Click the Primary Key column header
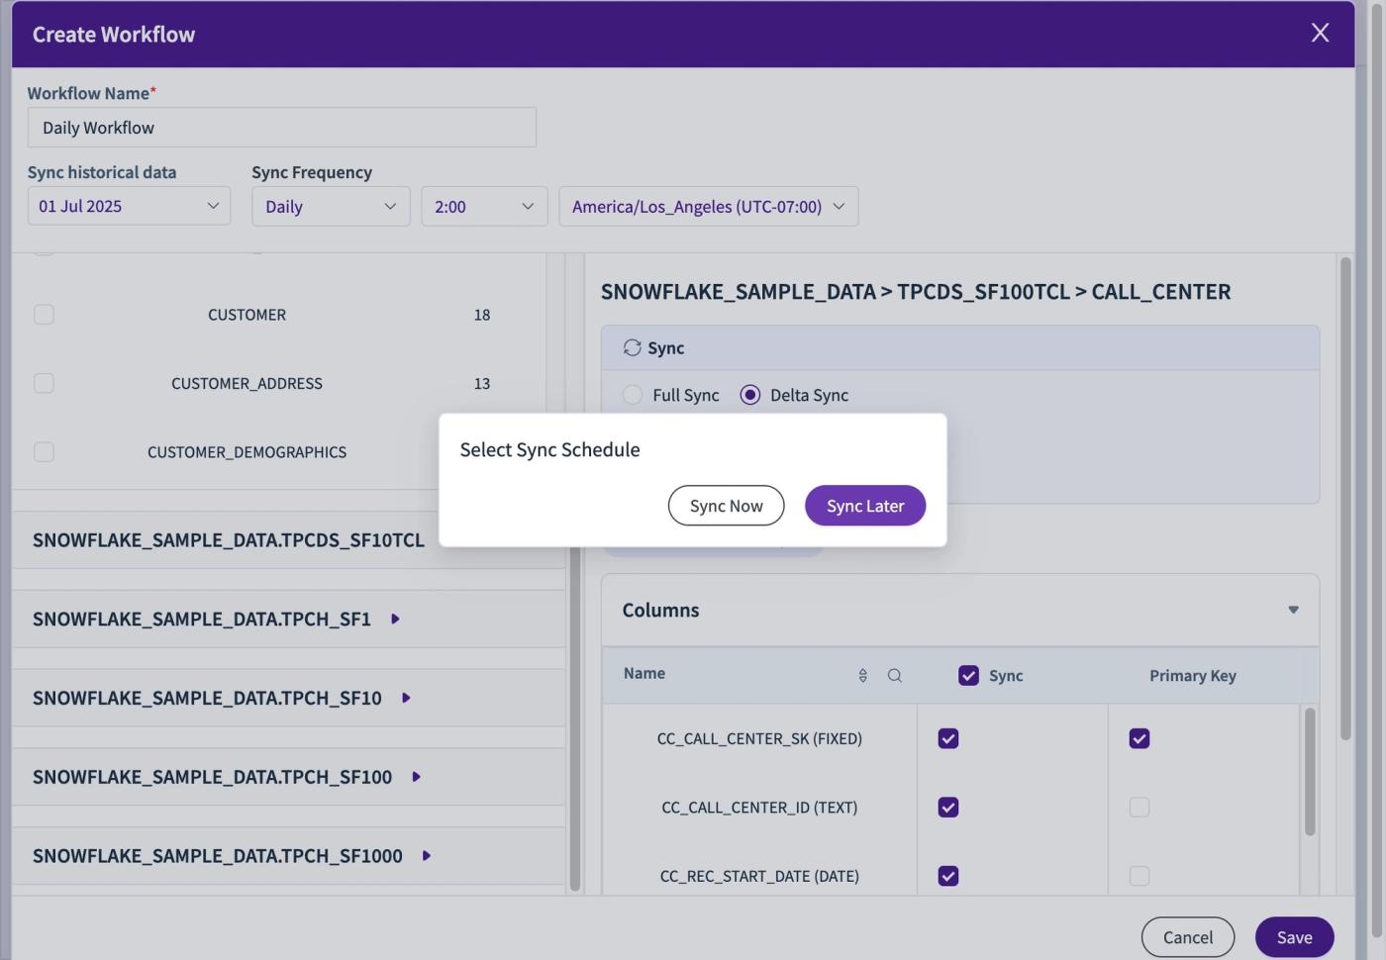1386x960 pixels. (x=1192, y=676)
